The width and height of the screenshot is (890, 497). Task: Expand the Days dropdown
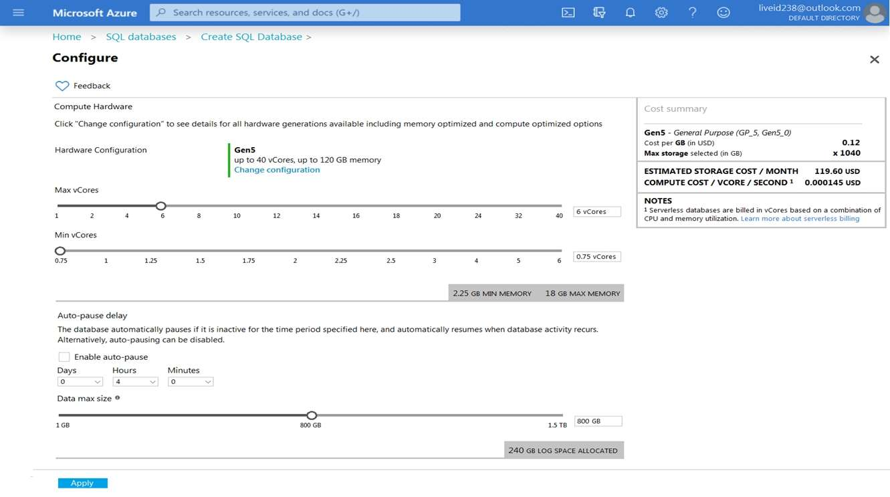click(80, 382)
